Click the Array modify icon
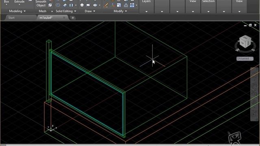 (132, 5)
